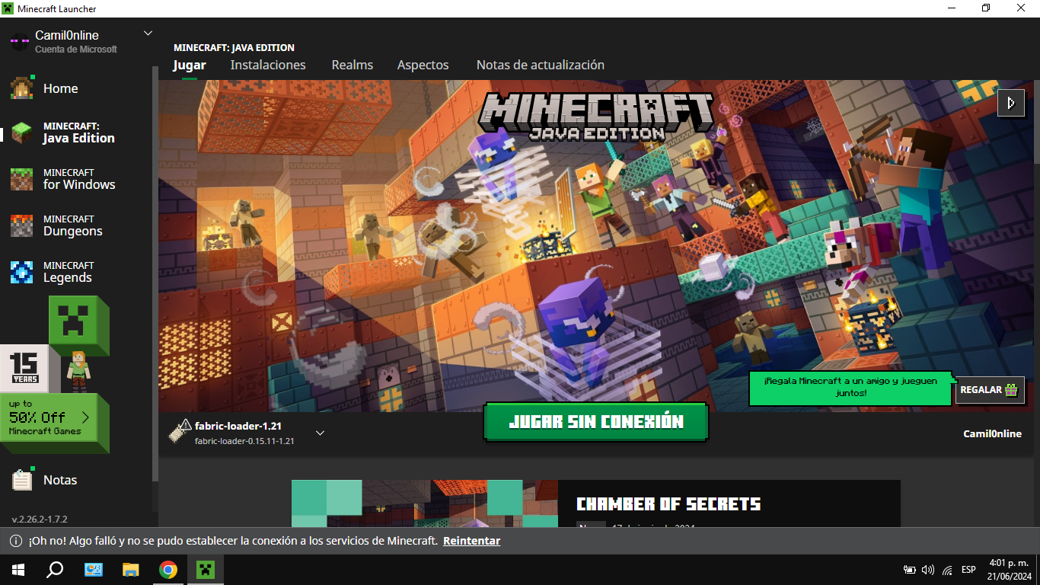Open Minecraft Dungeons from the sidebar icon
Screen dimensions: 1040x585
click(x=22, y=225)
